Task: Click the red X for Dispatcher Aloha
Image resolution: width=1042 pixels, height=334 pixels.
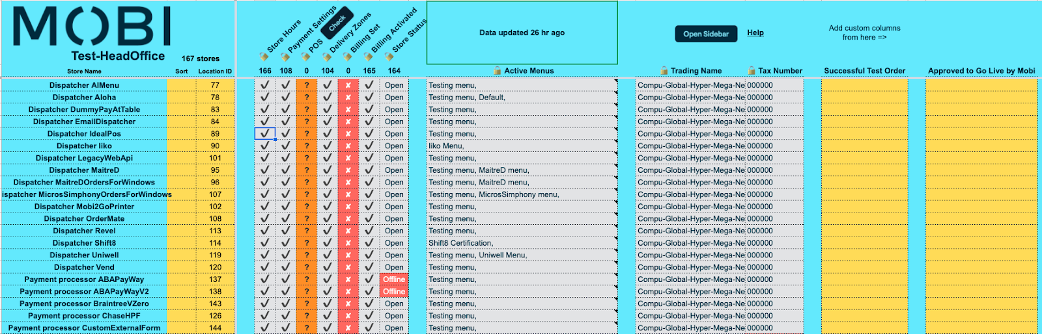Action: pyautogui.click(x=348, y=97)
